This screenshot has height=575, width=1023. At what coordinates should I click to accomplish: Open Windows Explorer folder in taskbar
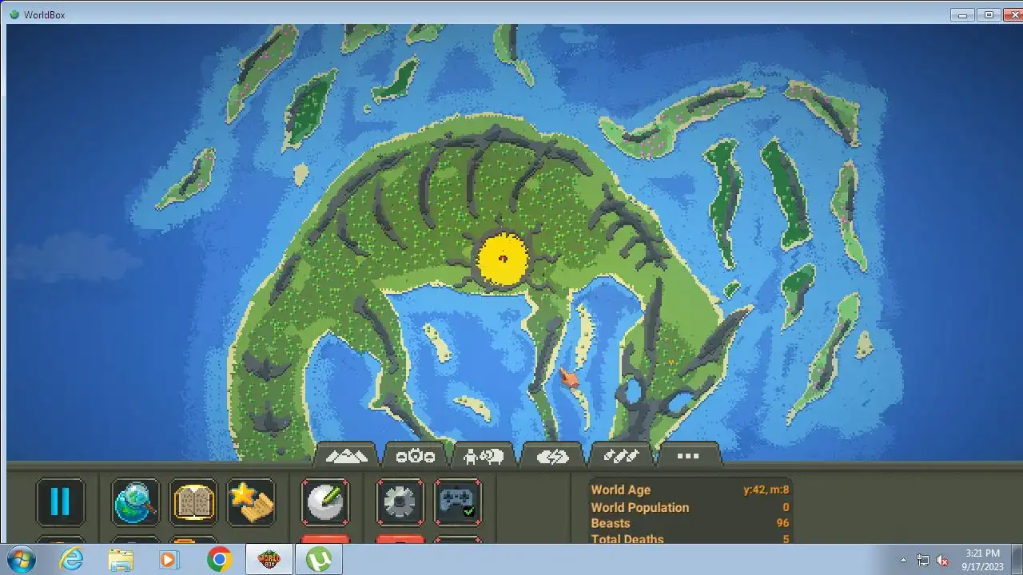click(121, 559)
